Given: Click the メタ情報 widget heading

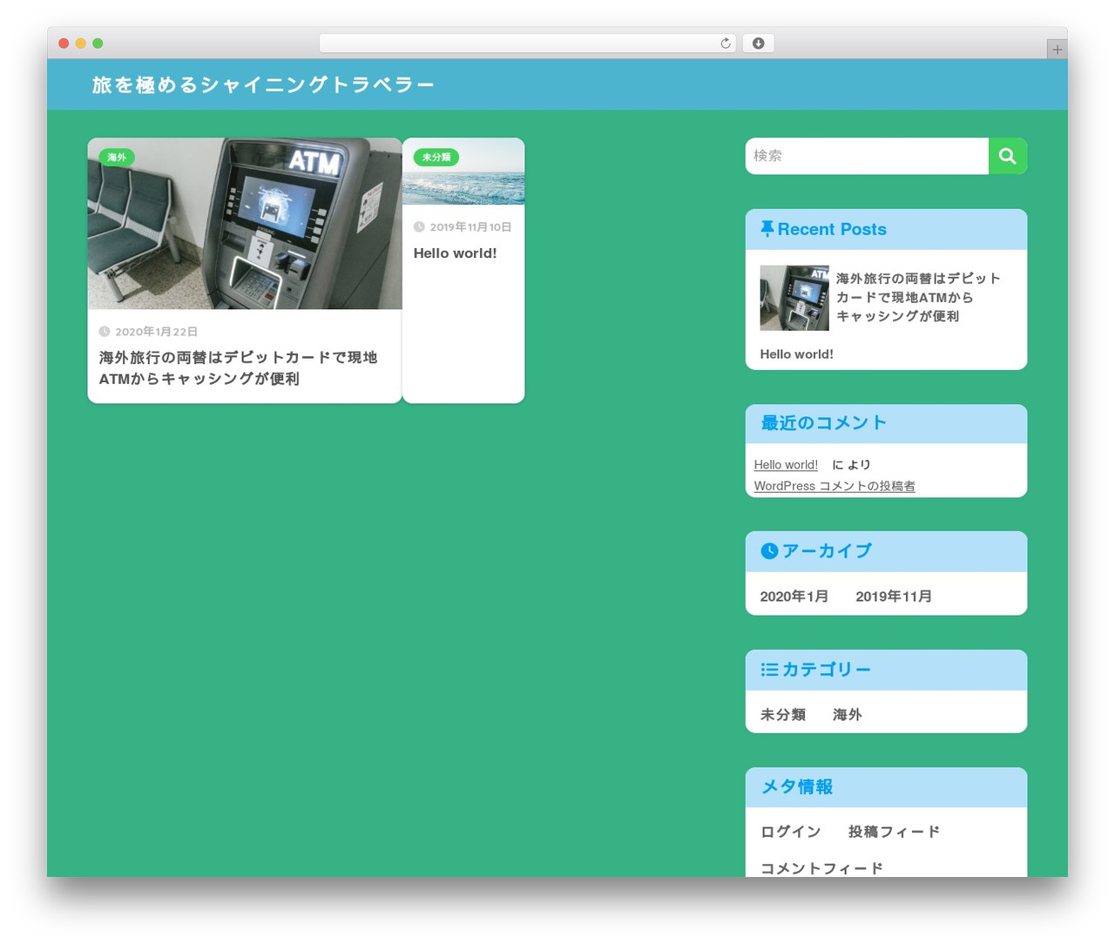Looking at the screenshot, I should click(797, 787).
